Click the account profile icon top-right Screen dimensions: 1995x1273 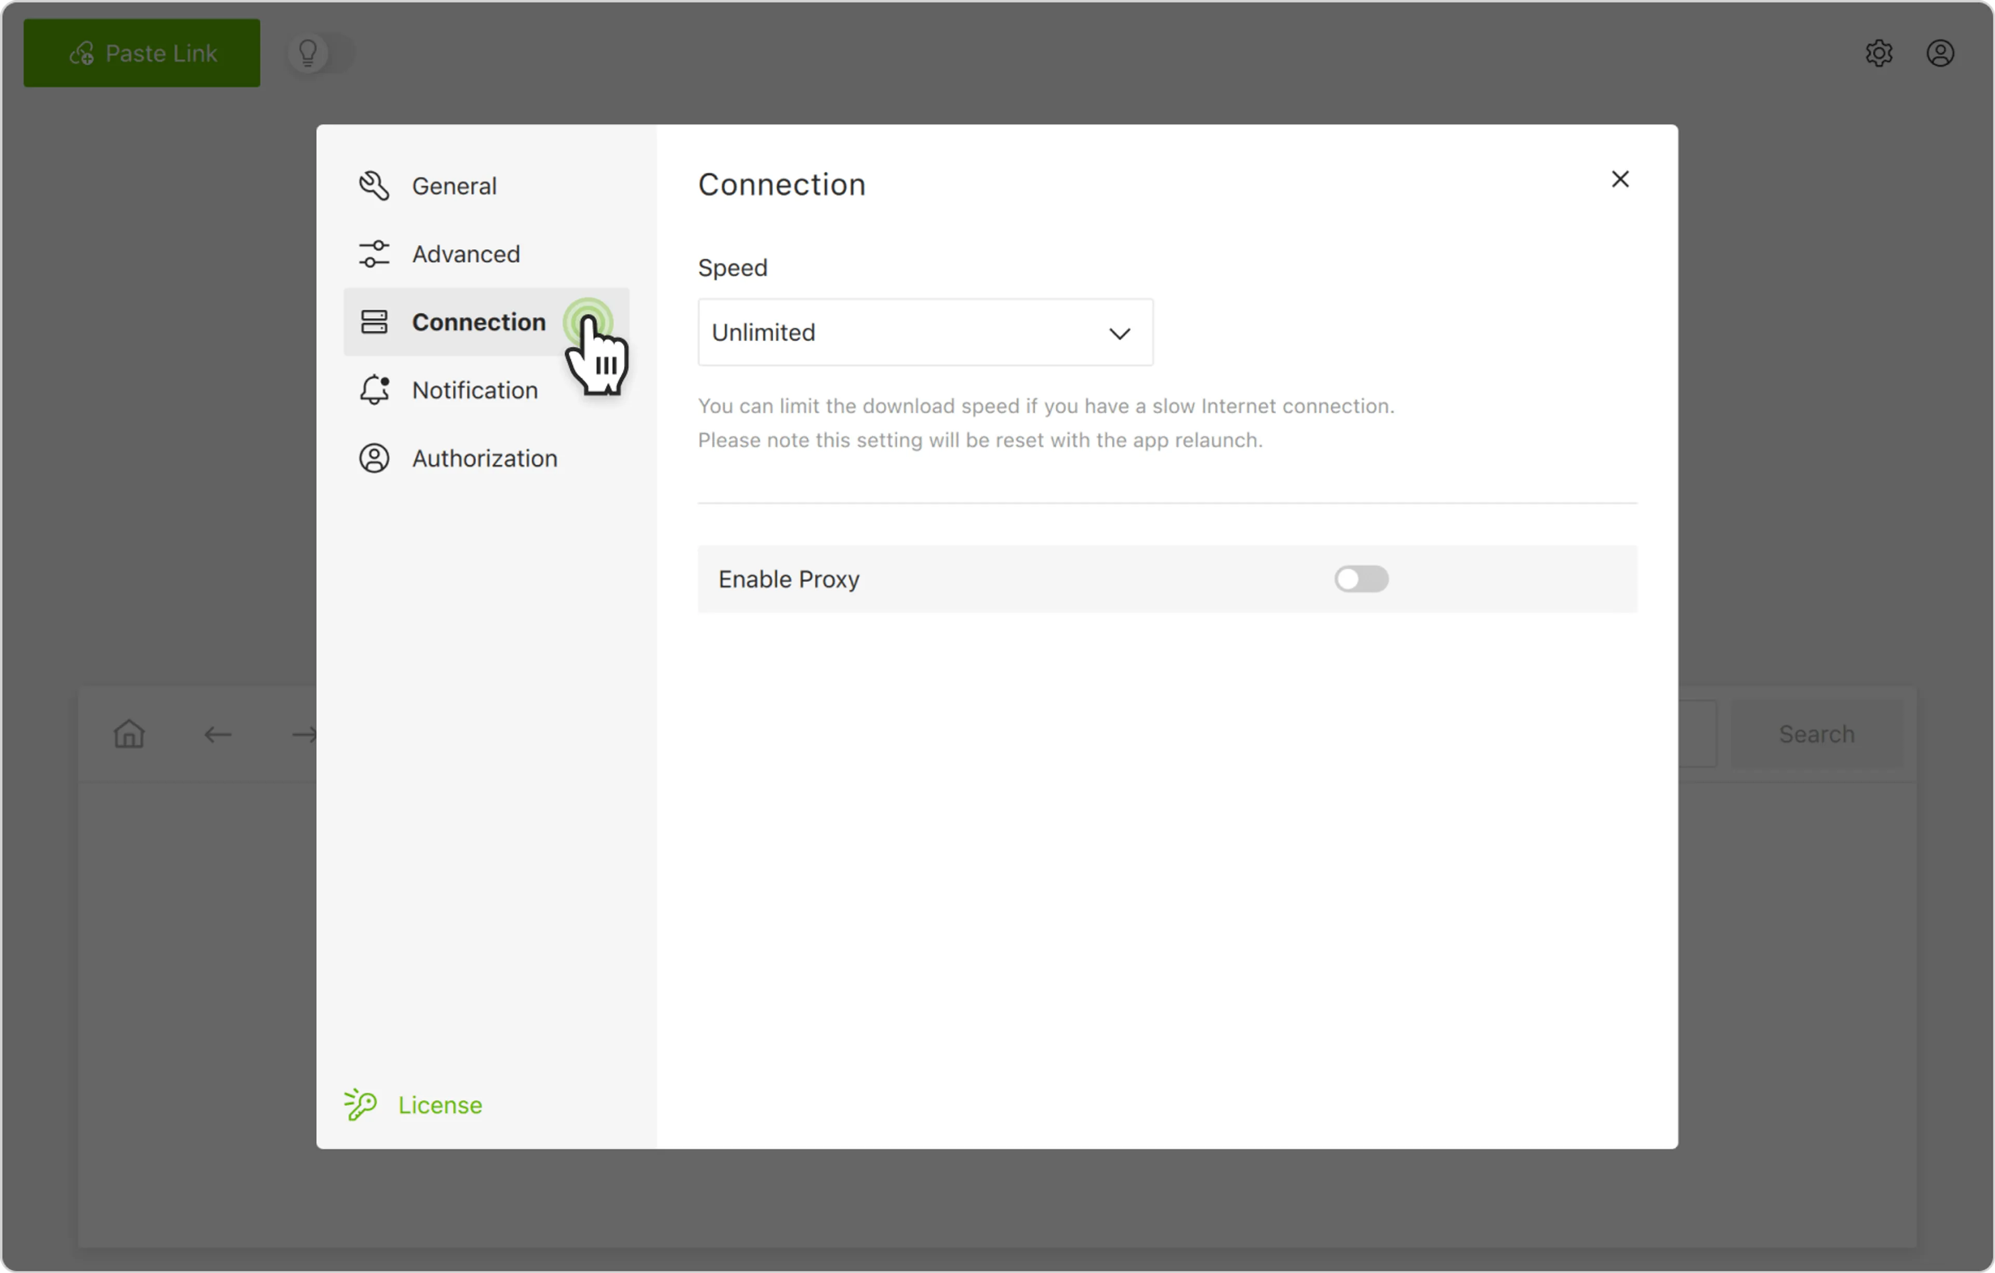click(1939, 54)
